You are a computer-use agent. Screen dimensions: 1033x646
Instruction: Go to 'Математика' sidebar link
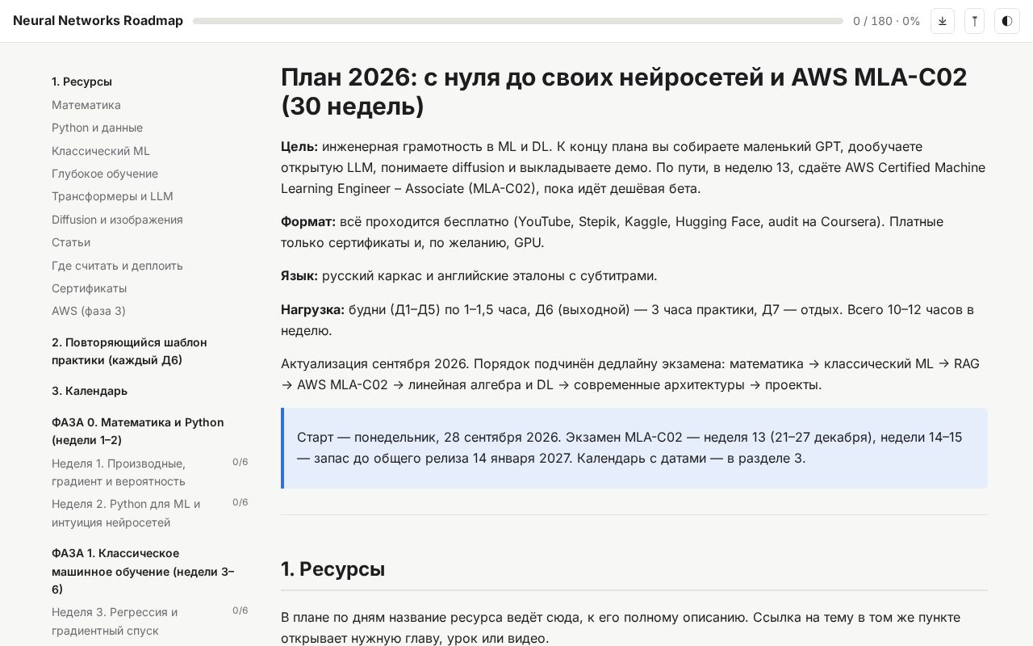pyautogui.click(x=86, y=105)
